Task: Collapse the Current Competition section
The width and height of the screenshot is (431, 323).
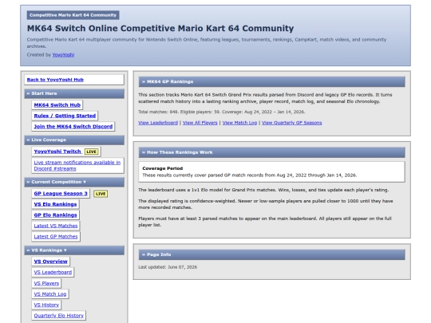Action: pos(74,182)
